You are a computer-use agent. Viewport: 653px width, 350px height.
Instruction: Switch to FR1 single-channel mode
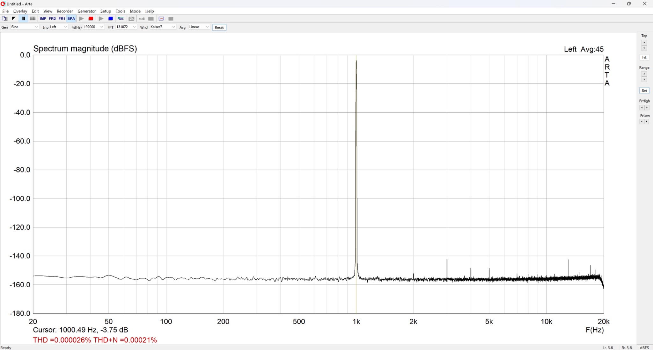62,19
